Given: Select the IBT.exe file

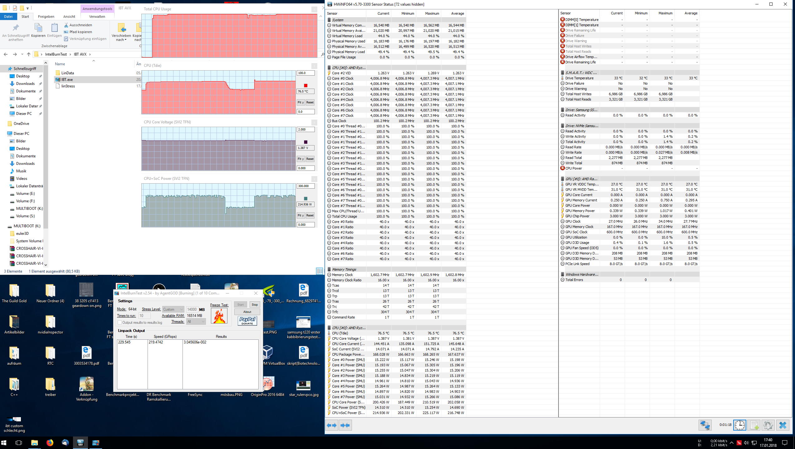Looking at the screenshot, I should click(x=67, y=80).
